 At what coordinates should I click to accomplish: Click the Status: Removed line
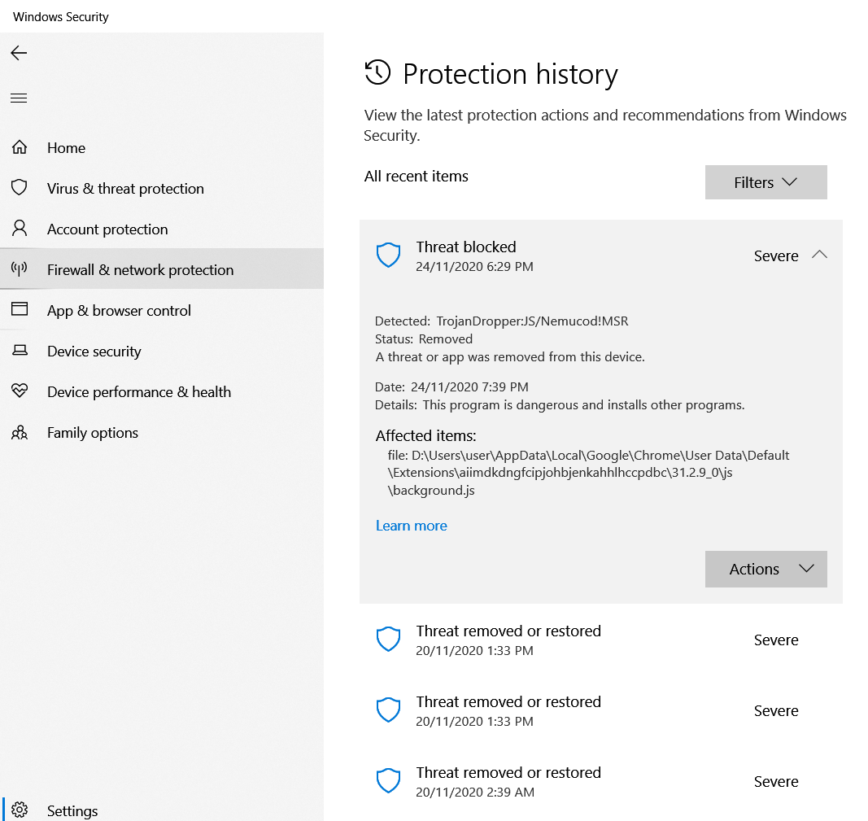(x=424, y=338)
